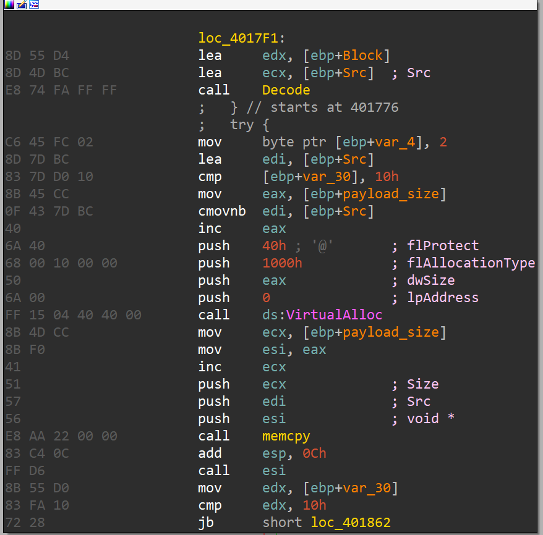The image size is (543, 535).
Task: Click esi register in the call esi instruction
Action: click(x=274, y=470)
